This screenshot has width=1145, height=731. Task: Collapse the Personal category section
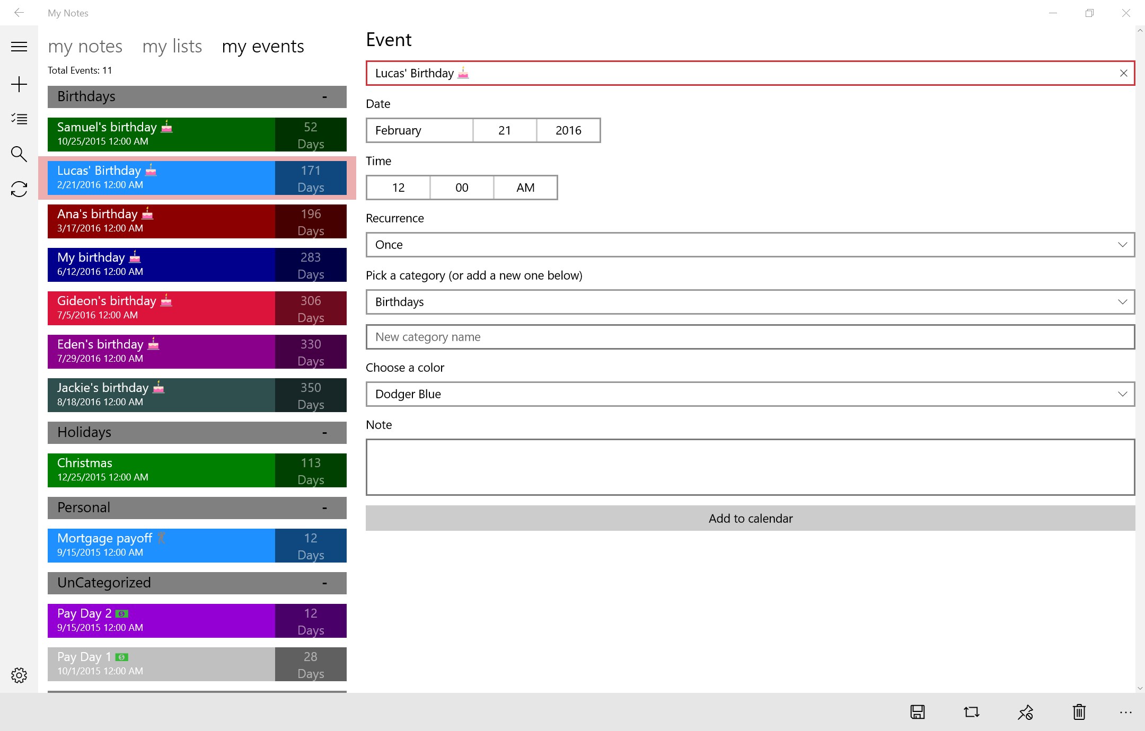click(324, 508)
